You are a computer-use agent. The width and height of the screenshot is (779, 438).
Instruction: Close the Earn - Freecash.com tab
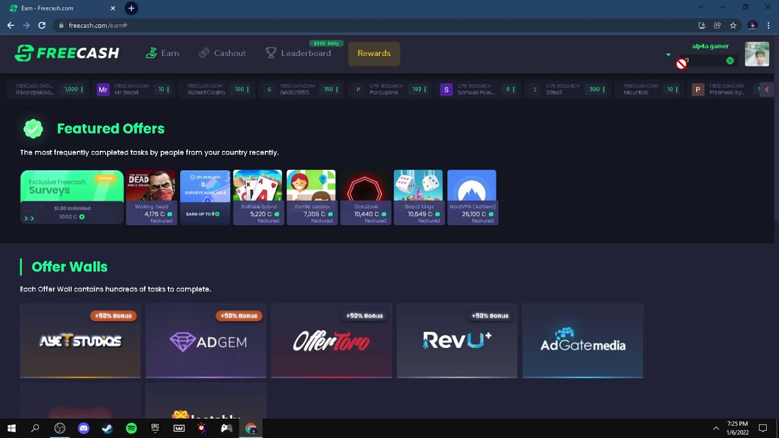tap(113, 9)
